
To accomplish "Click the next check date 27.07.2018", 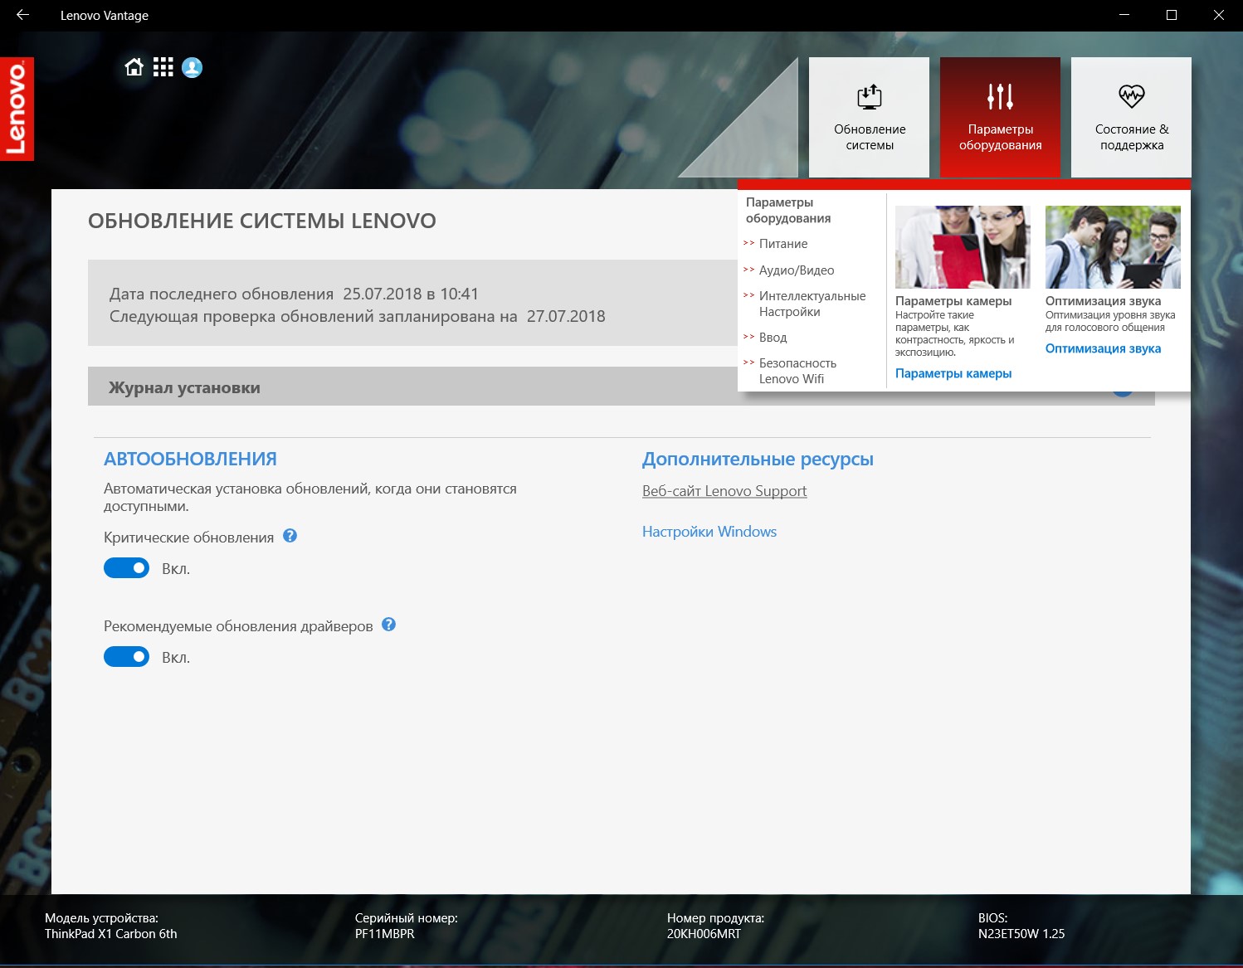I will click(566, 316).
